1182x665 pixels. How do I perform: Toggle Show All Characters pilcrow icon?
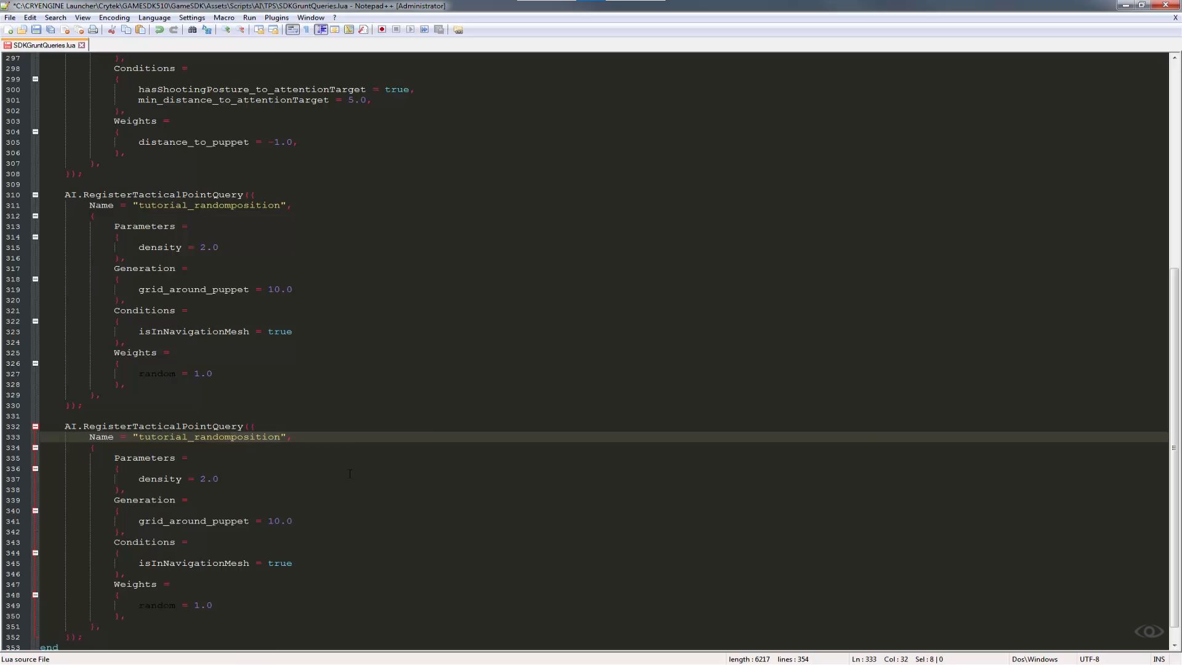click(x=307, y=30)
